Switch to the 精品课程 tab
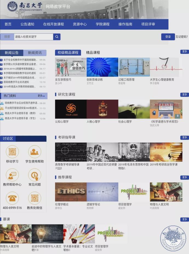Image resolution: width=189 pixels, height=254 pixels. pyautogui.click(x=93, y=53)
